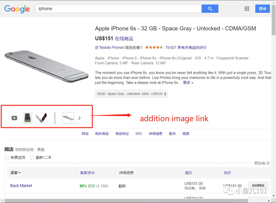Click the horizontal scrollbar right arrow

269,201
